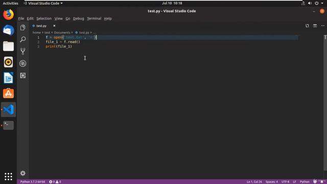The height and width of the screenshot is (184, 327).
Task: Open the Search view in activity bar
Action: click(22, 39)
